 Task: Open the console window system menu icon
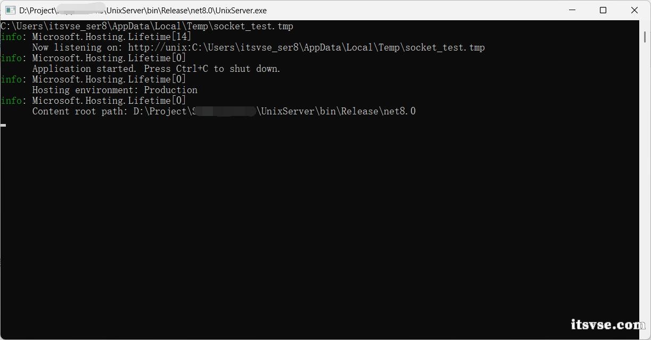10,10
